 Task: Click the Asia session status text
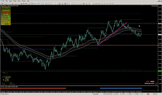pos(96,94)
